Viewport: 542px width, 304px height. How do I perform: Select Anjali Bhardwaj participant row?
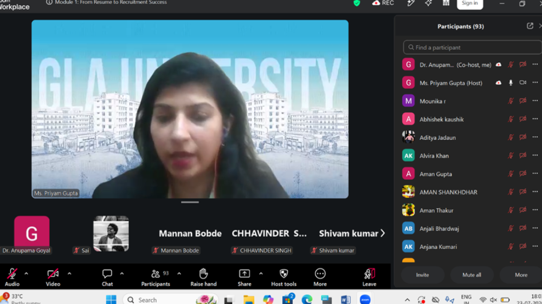click(x=471, y=228)
